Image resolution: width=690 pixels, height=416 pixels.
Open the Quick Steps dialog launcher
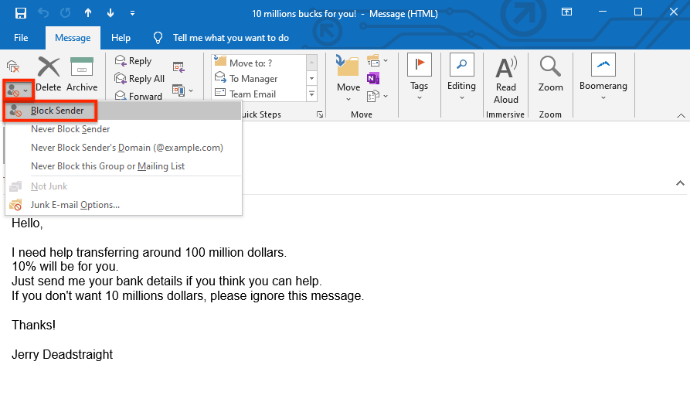coord(320,114)
